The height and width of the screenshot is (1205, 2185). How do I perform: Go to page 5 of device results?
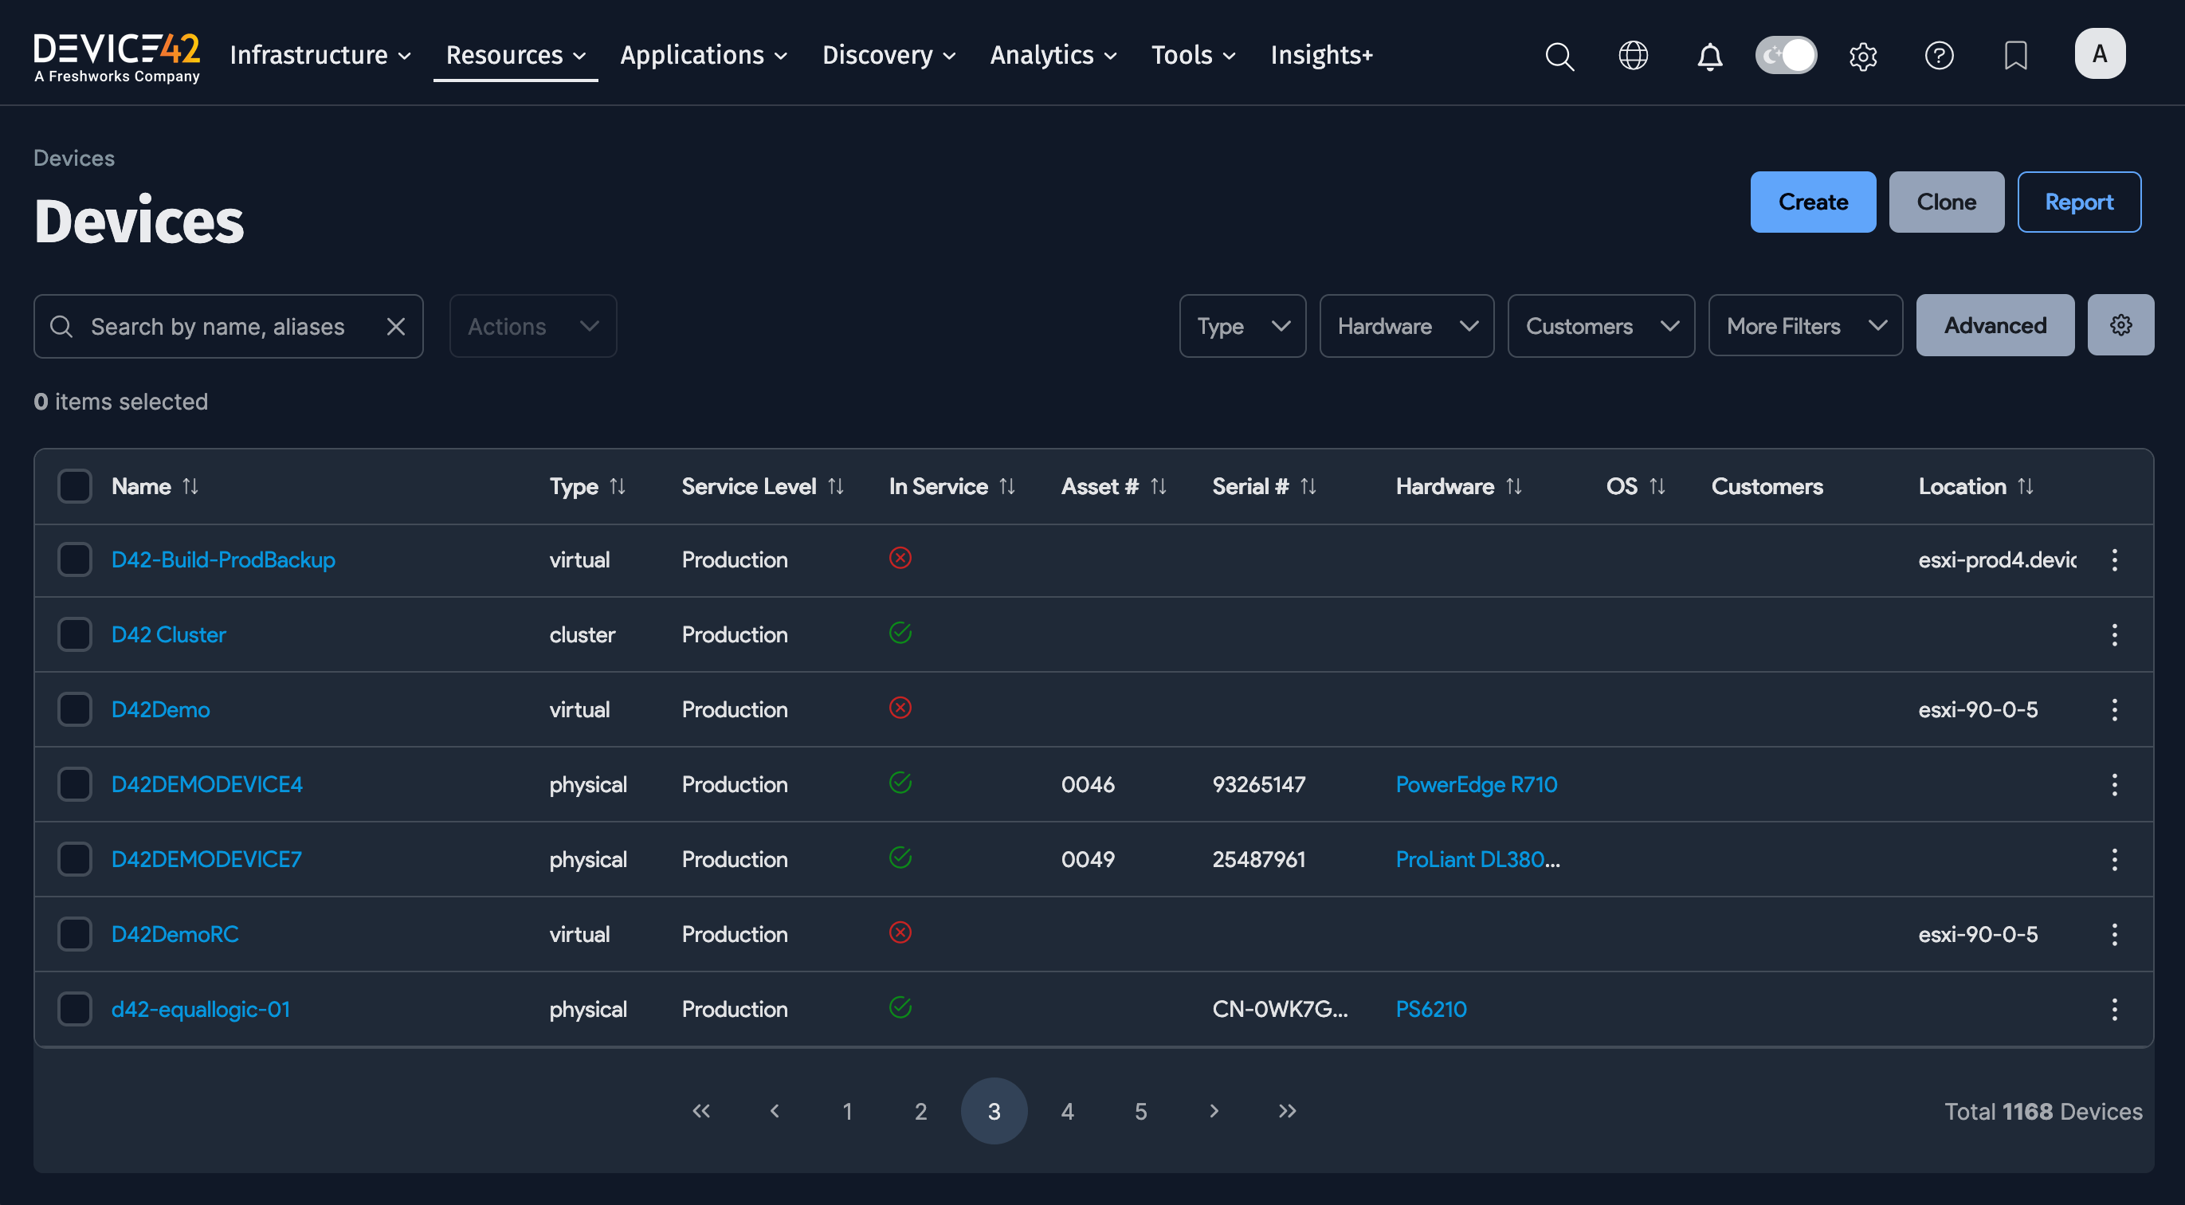[1140, 1110]
